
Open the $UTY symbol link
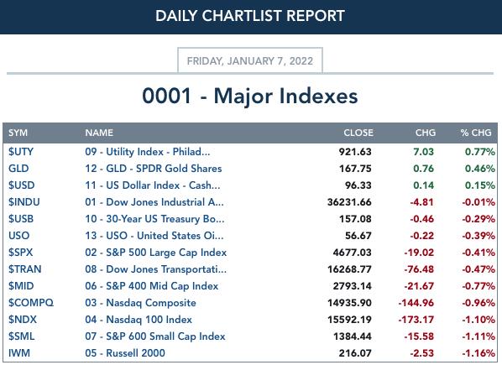point(21,152)
